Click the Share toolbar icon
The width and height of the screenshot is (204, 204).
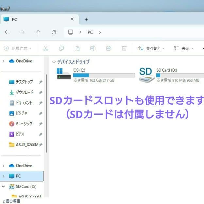[109, 48]
